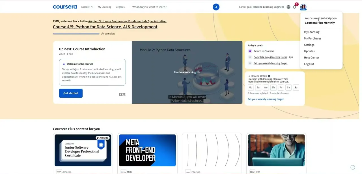Open Amazon Junior Software Developer certificate thumbnail
Image resolution: width=362 pixels, height=174 pixels.
coord(83,150)
